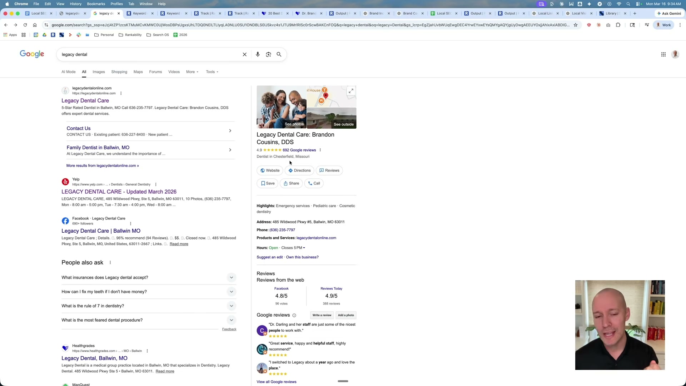
Task: Bookmark this page with the star icon
Action: point(576,25)
